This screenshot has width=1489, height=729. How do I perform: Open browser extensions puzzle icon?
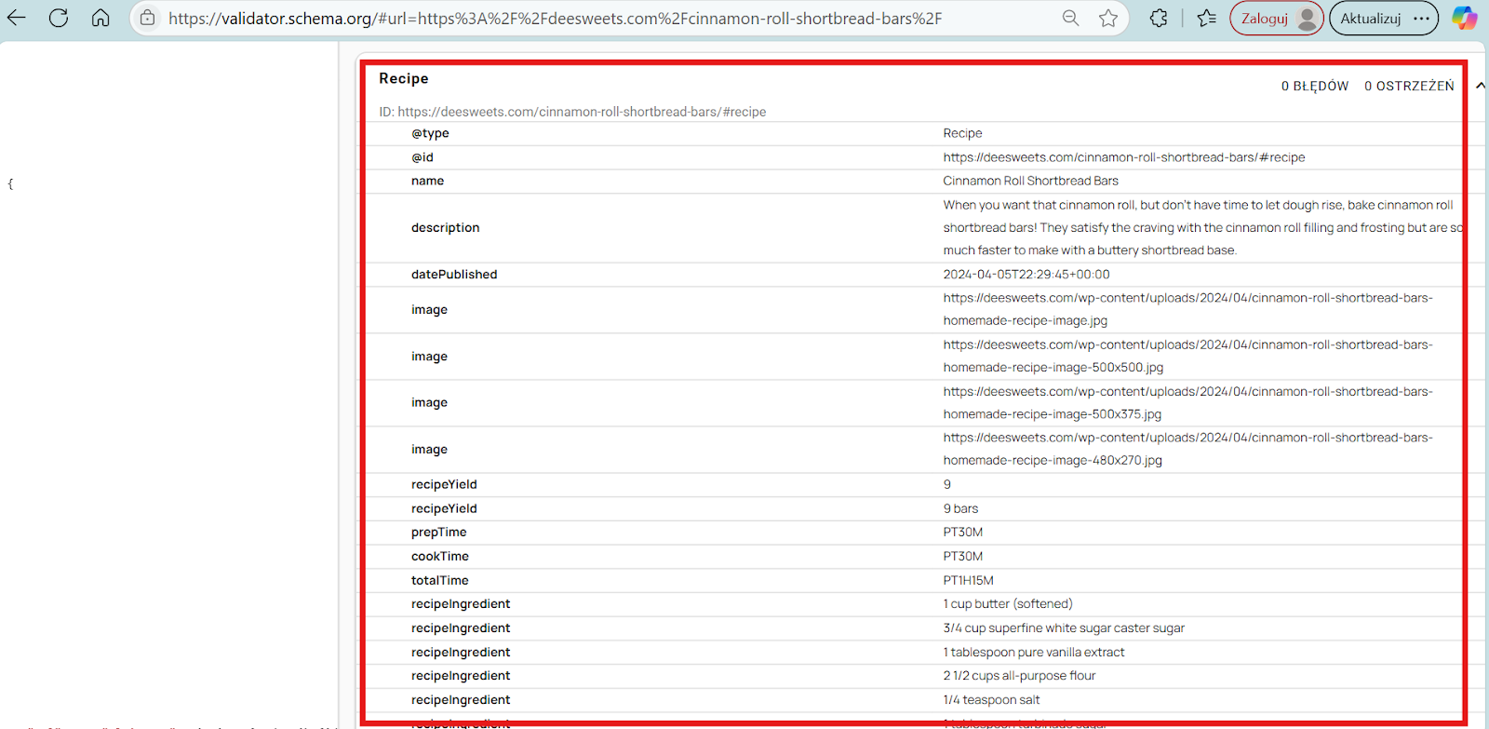coord(1159,18)
